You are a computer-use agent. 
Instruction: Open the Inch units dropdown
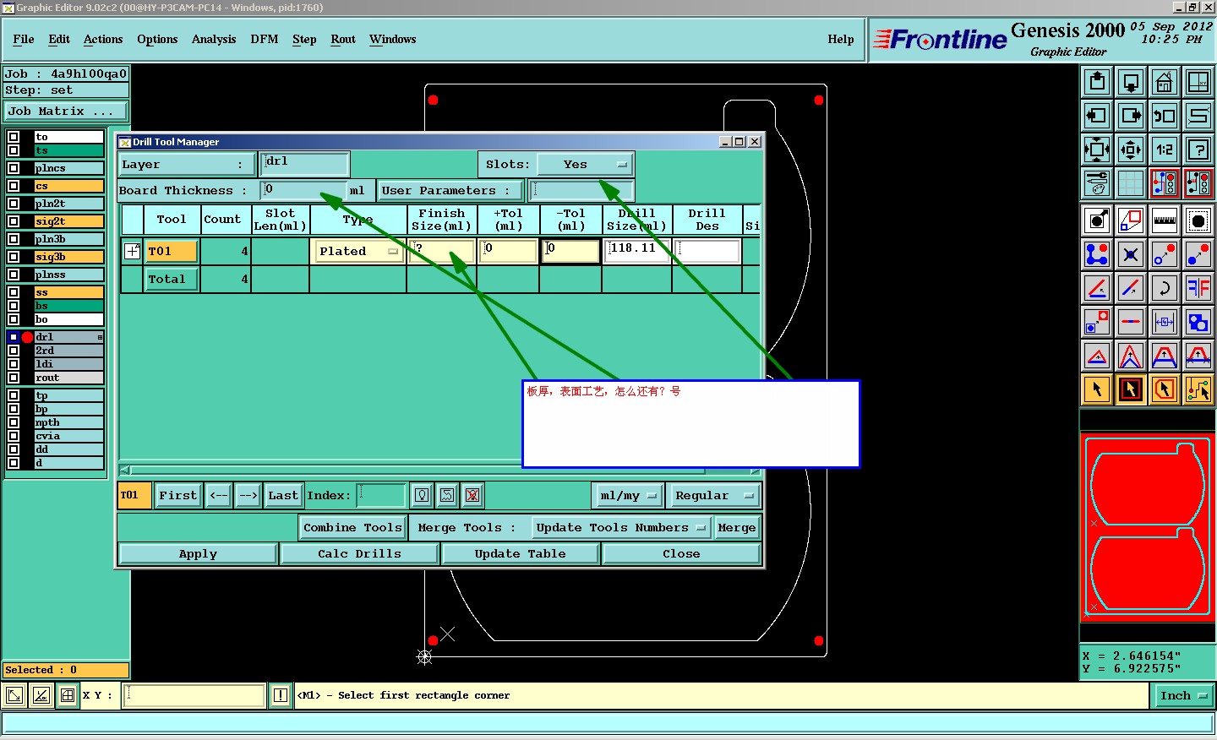pos(1183,696)
